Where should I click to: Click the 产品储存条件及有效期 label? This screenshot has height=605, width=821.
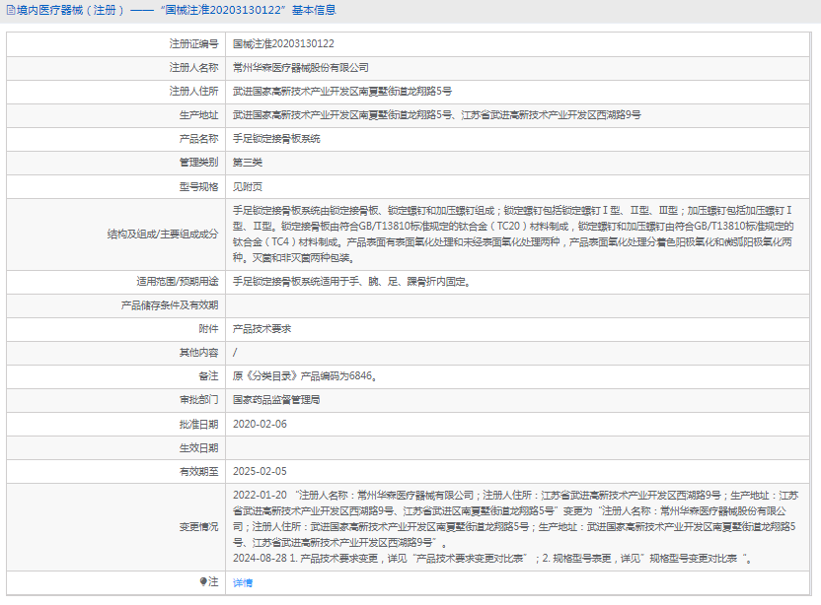[x=169, y=304]
